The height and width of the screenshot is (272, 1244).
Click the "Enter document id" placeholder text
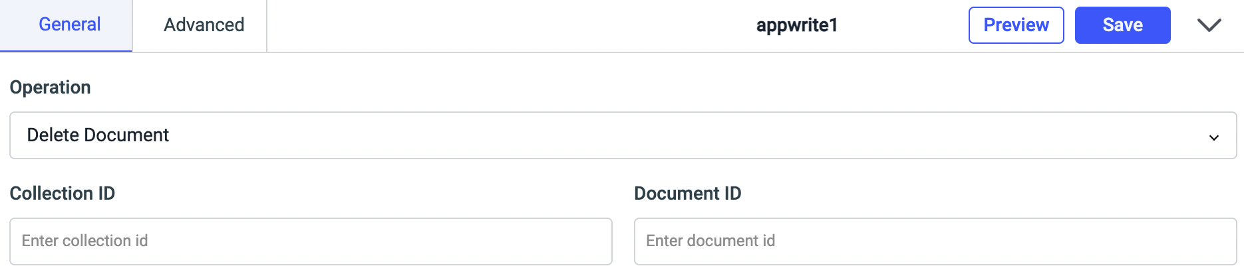coord(710,241)
